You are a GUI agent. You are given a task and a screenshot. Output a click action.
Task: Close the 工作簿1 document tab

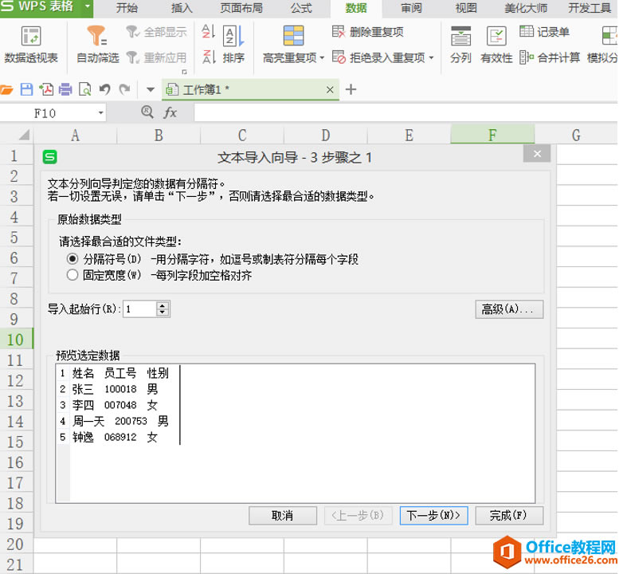coord(330,90)
